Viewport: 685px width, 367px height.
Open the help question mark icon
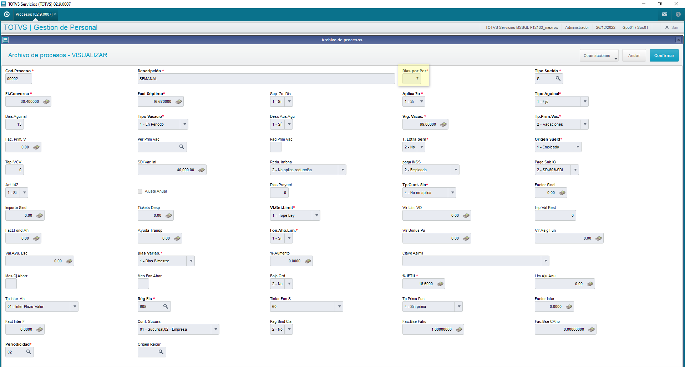click(x=678, y=14)
